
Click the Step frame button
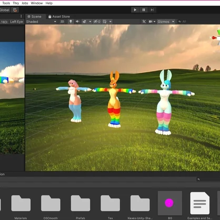click(x=152, y=10)
